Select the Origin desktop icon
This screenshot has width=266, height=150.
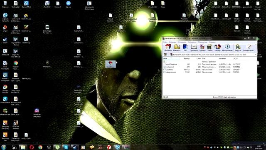pyautogui.click(x=5, y=28)
